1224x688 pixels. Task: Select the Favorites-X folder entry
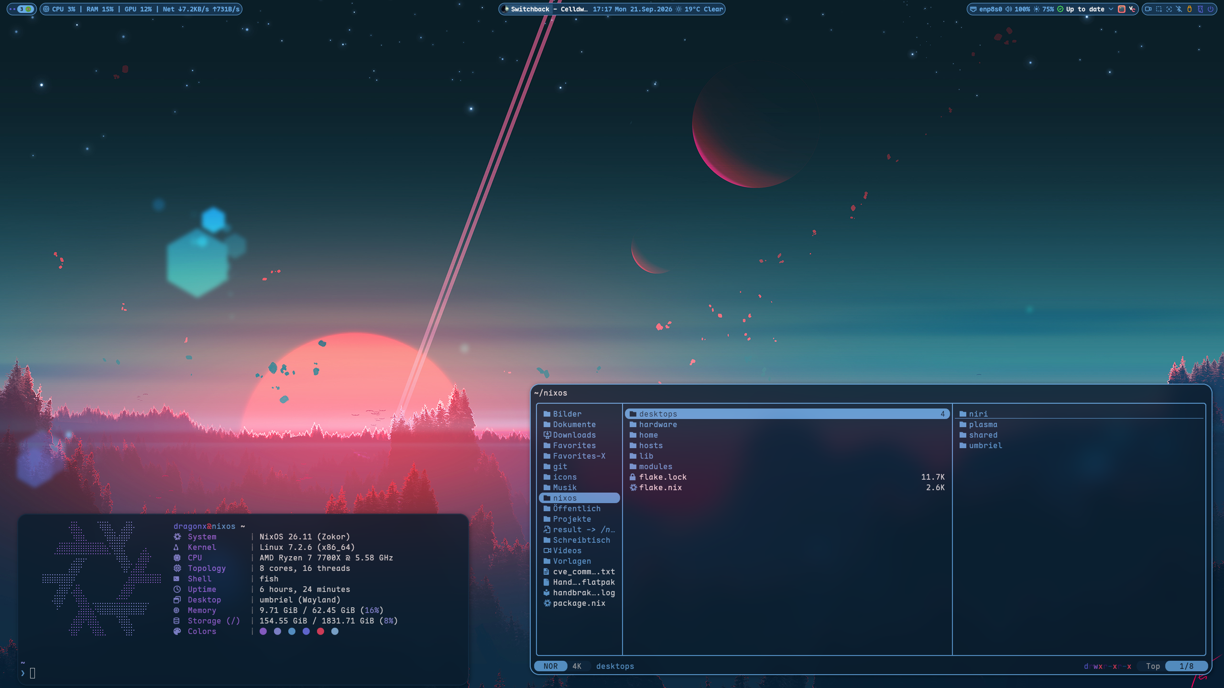click(x=579, y=456)
